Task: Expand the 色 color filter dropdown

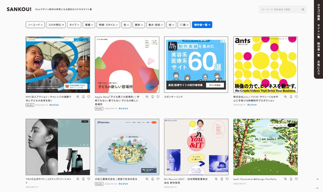Action: click(x=126, y=25)
